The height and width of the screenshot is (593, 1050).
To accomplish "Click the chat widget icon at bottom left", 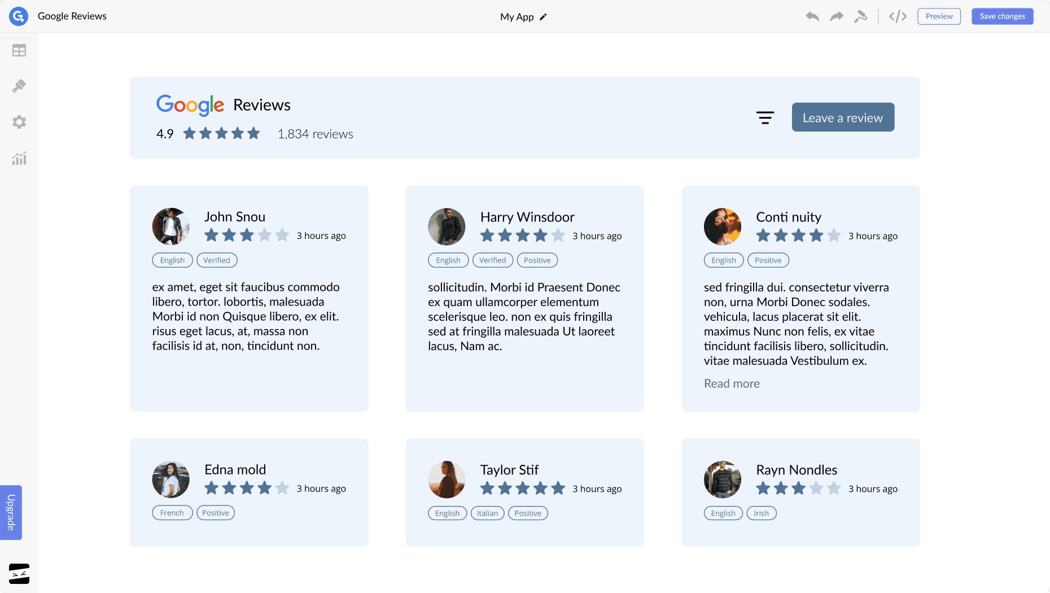I will click(19, 574).
